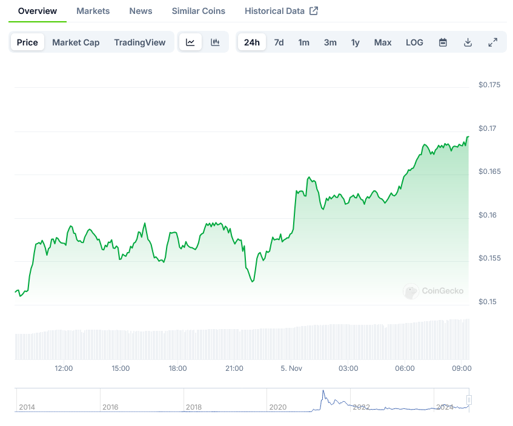Image resolution: width=513 pixels, height=426 pixels.
Task: Download the chart data
Action: 468,42
